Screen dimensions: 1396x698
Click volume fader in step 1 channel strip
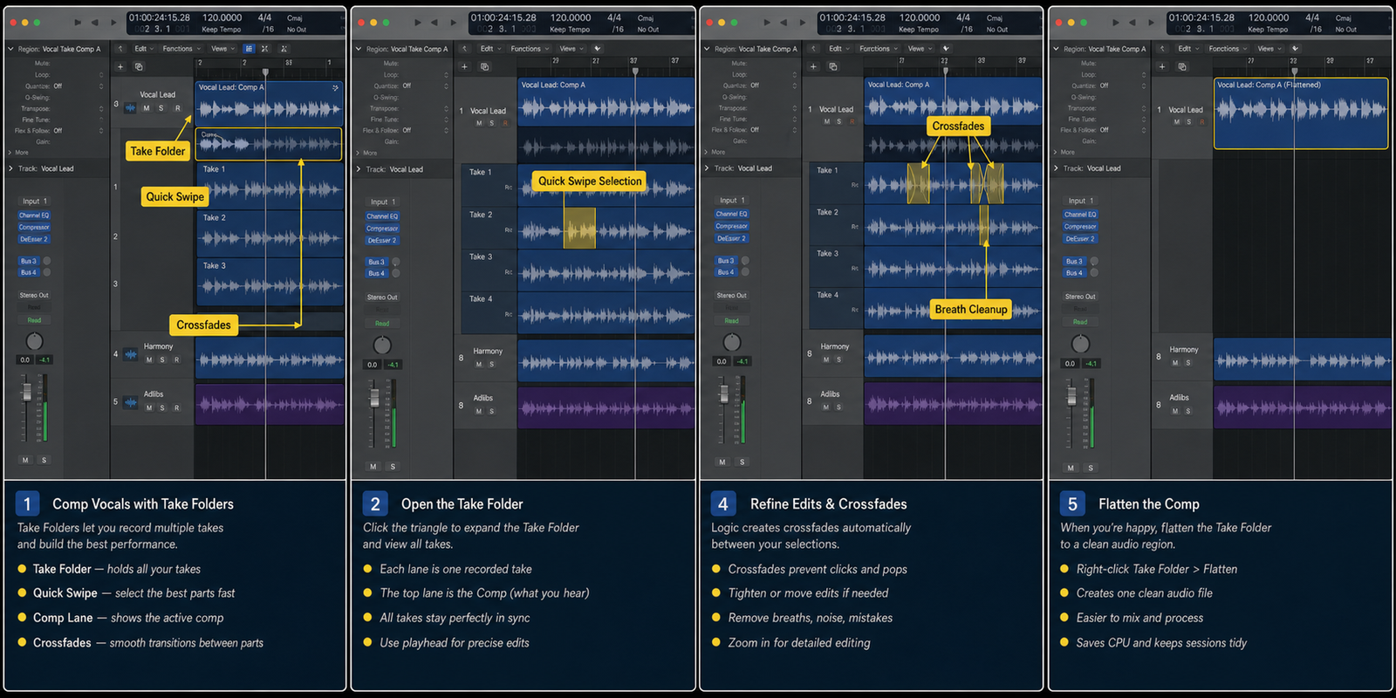coord(27,392)
